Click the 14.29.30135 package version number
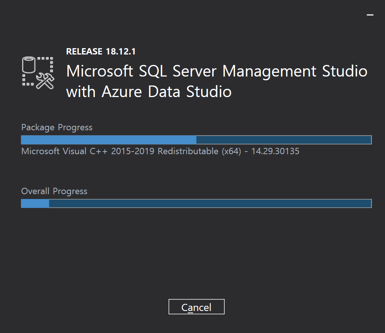The height and width of the screenshot is (333, 385). tap(275, 151)
